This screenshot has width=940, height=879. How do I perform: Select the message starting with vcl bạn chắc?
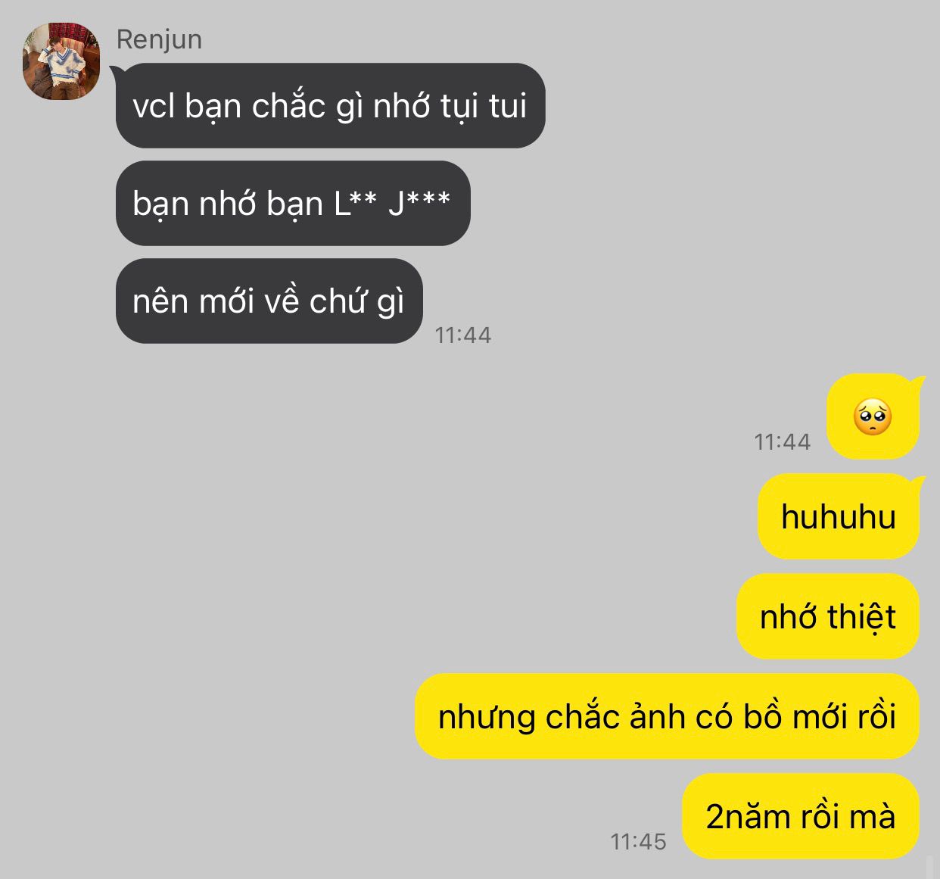[x=330, y=105]
